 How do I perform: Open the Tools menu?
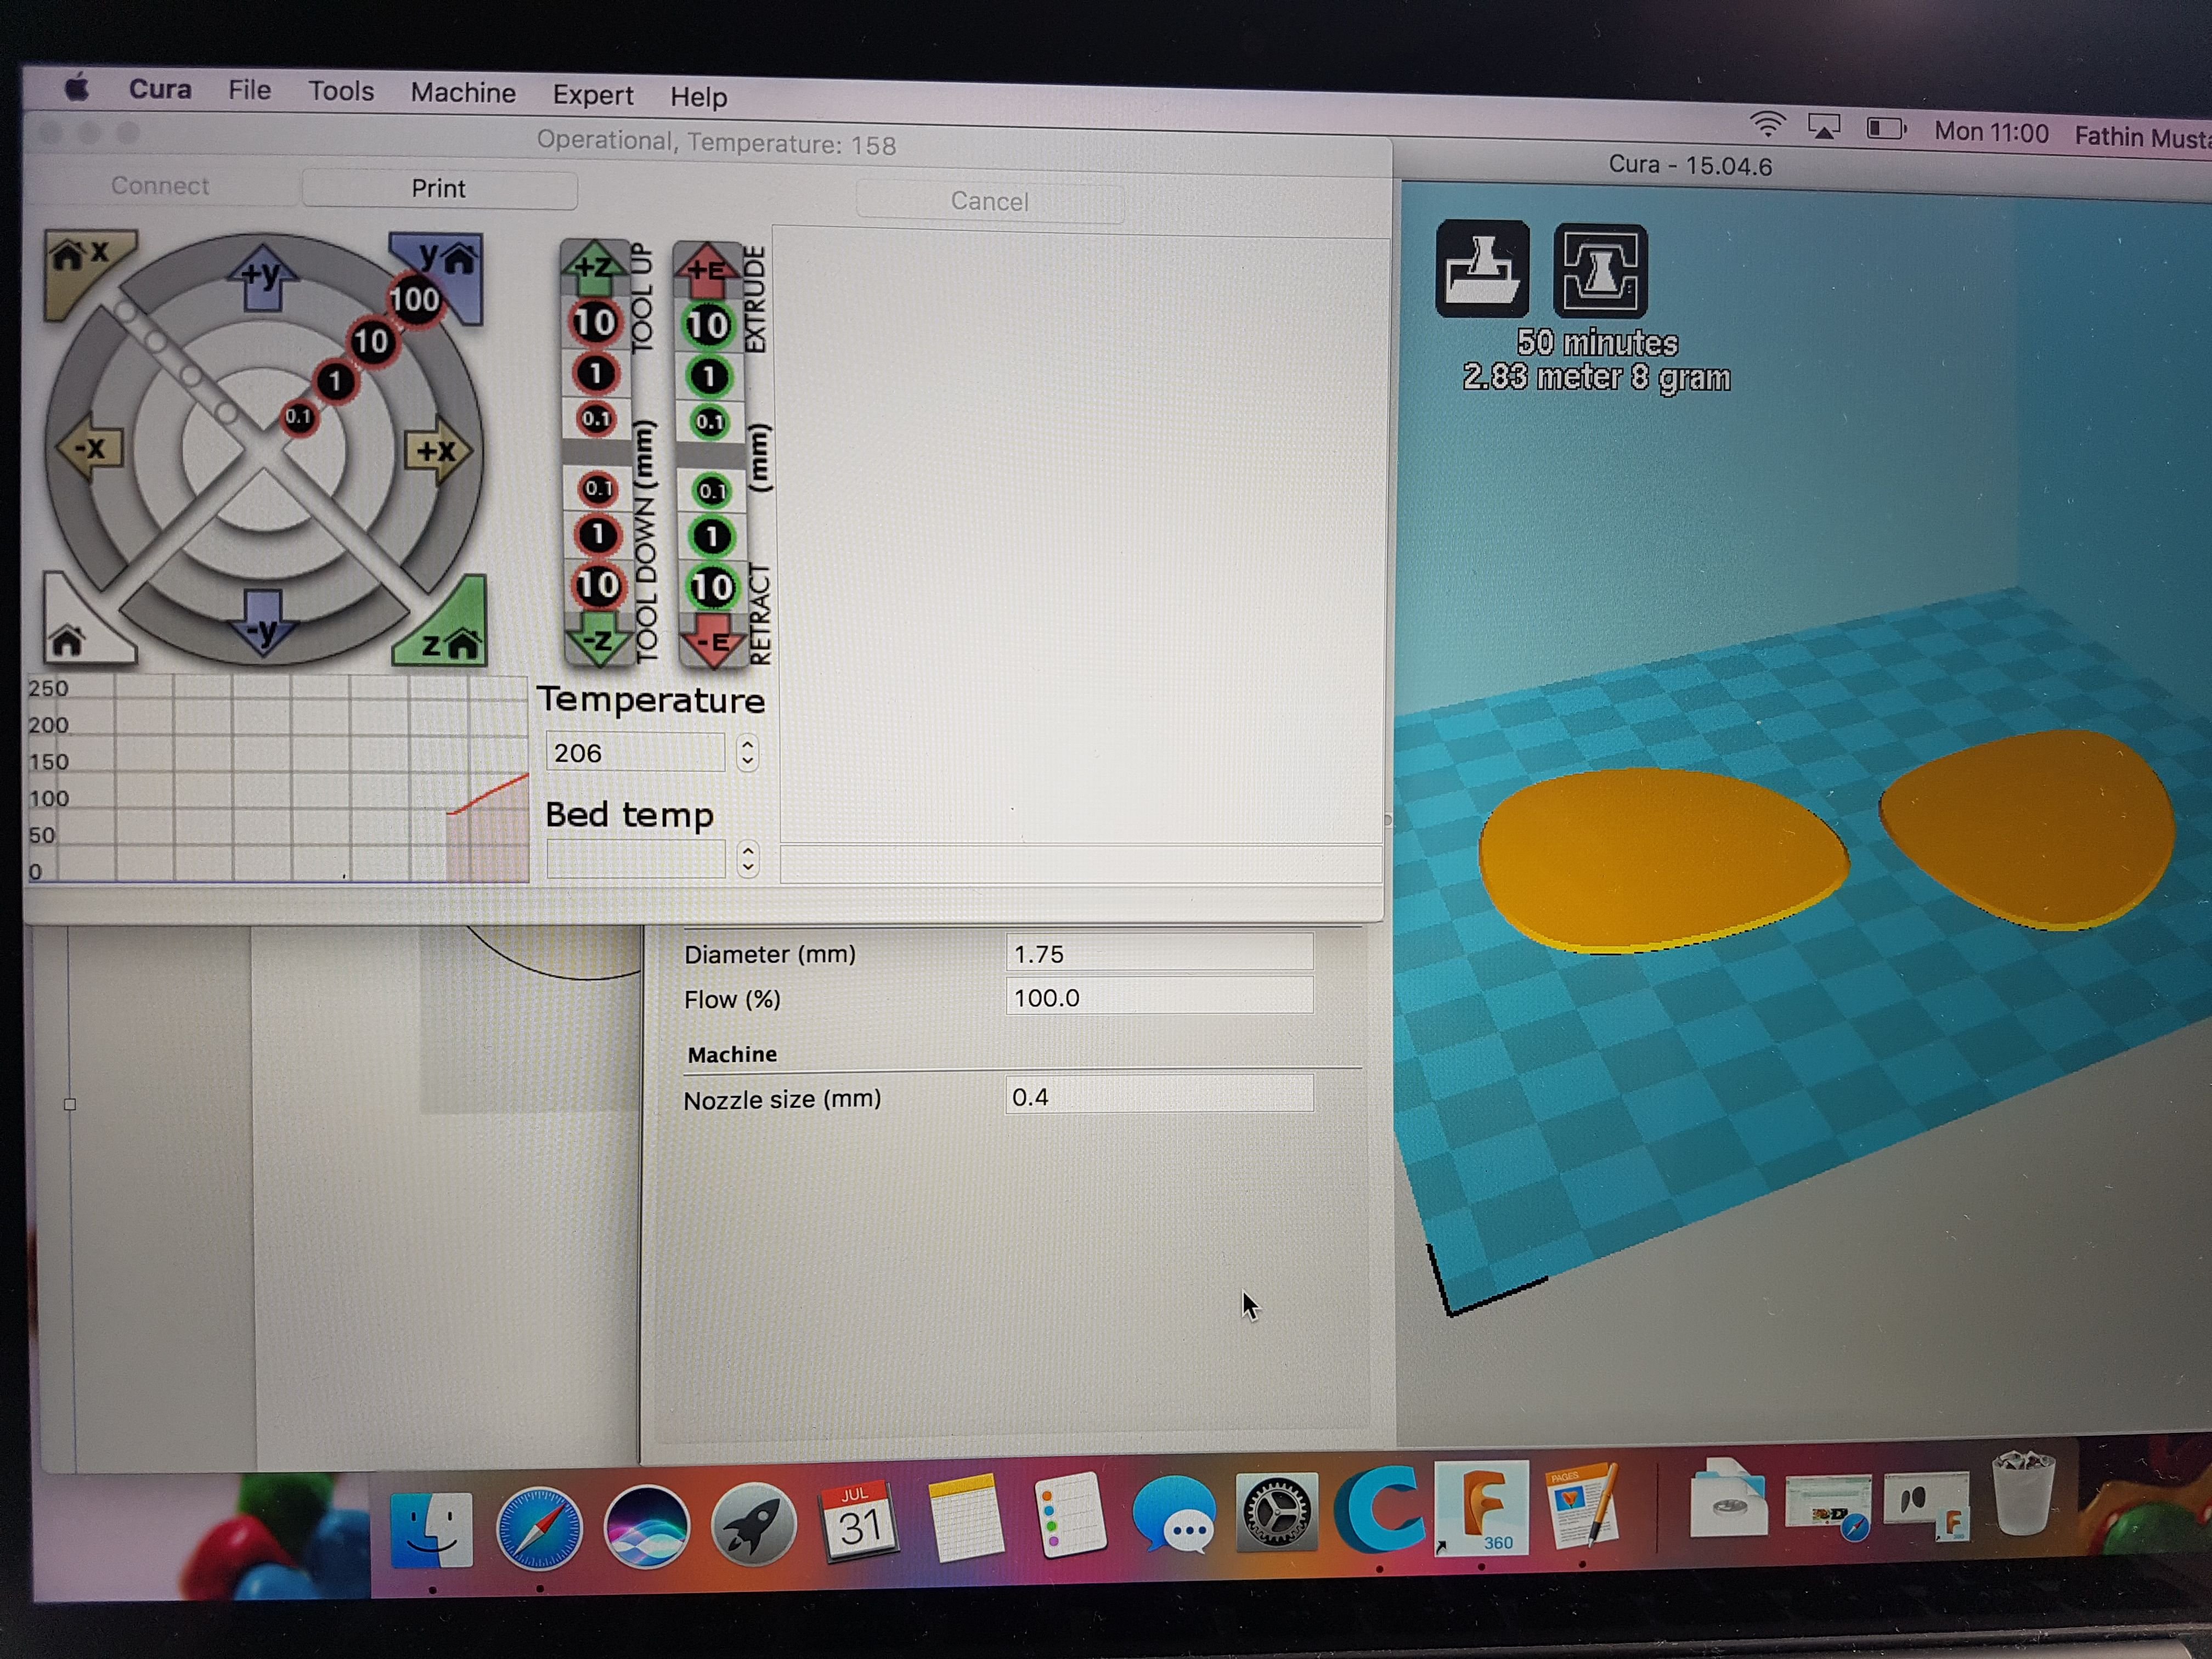[x=341, y=91]
